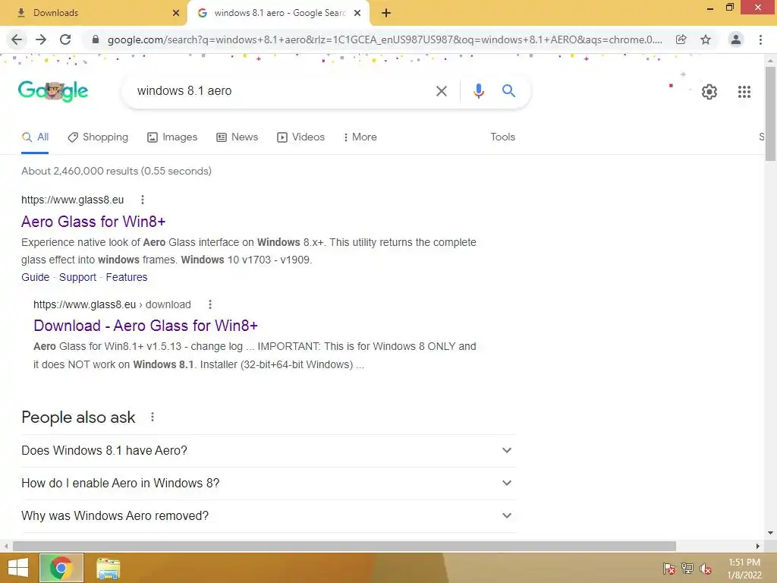
Task: Go back using the browser back arrow
Action: pos(17,39)
